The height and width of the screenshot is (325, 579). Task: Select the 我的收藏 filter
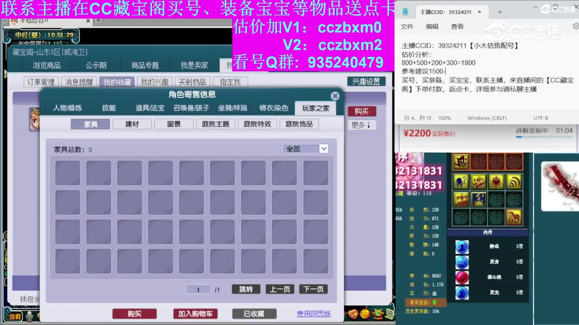coord(117,82)
